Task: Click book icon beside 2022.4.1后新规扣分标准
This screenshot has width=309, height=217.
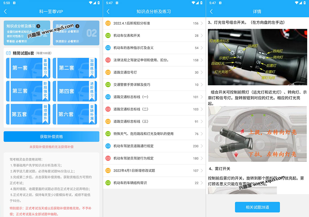Action: (x=108, y=23)
